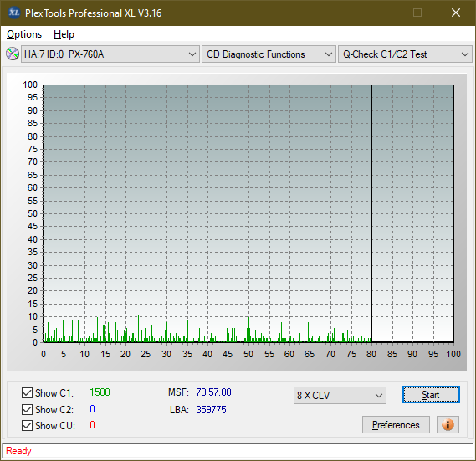The image size is (476, 461).
Task: Click the graph's vertical end marker line at 80
Action: [371, 213]
